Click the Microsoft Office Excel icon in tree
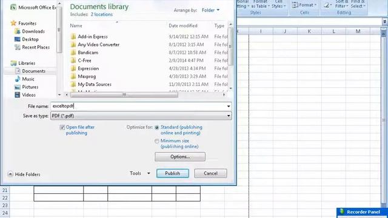This screenshot has height=218, width=388. [13, 7]
